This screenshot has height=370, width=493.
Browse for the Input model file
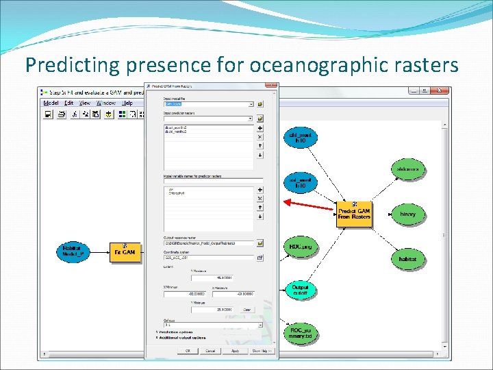pyautogui.click(x=260, y=104)
